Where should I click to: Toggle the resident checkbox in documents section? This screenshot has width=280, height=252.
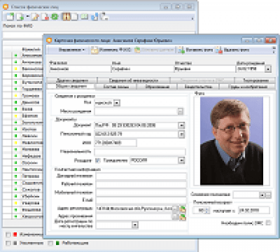click(98, 160)
